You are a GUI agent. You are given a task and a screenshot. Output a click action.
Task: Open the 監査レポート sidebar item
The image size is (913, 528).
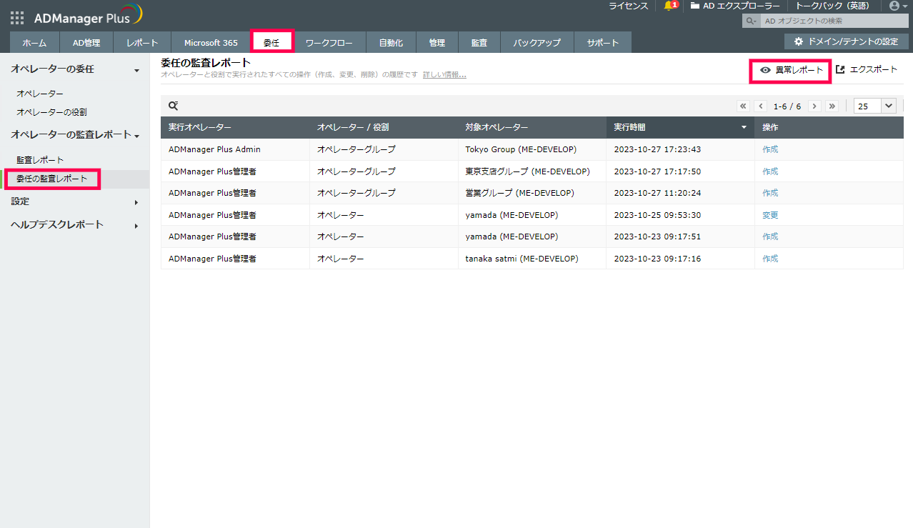click(x=40, y=160)
